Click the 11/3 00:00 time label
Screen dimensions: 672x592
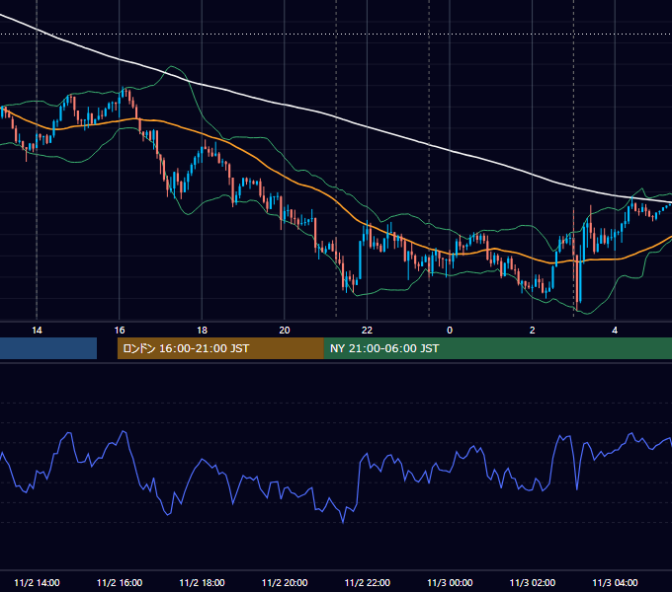click(450, 582)
